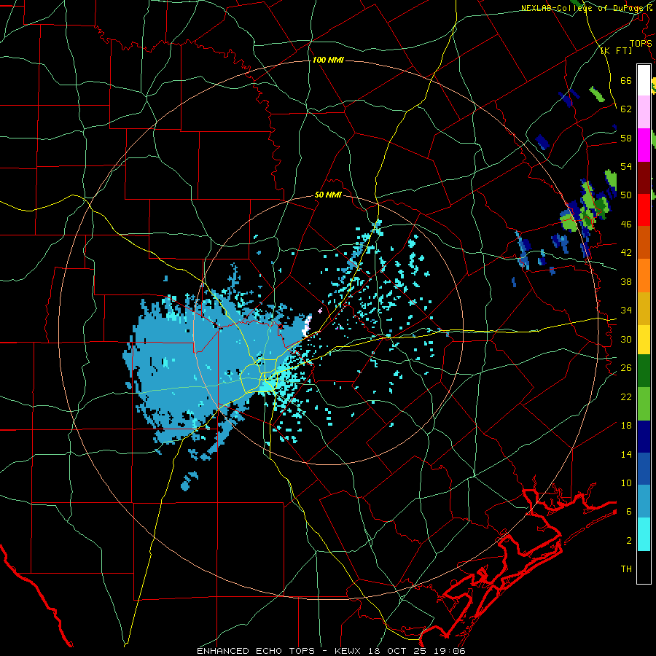Image resolution: width=656 pixels, height=656 pixels.
Task: Click the legend value 58
Action: point(626,138)
